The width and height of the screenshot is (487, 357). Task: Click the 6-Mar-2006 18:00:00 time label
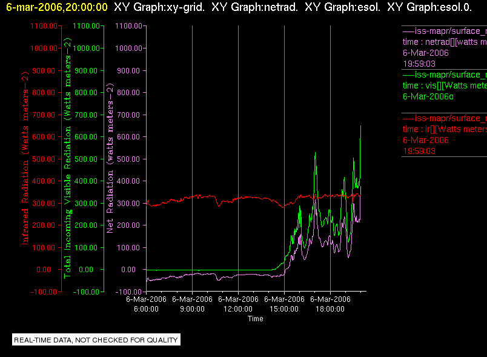330,304
